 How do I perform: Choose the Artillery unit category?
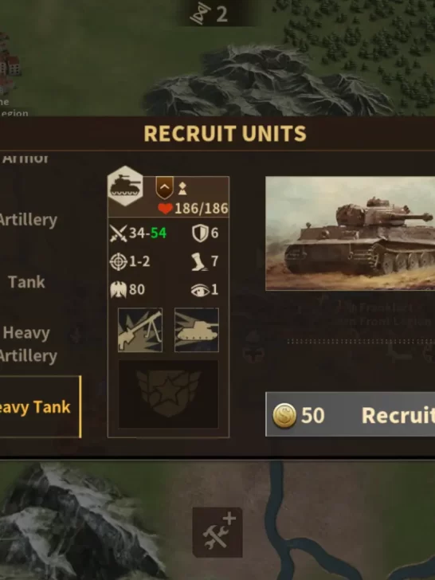point(29,220)
